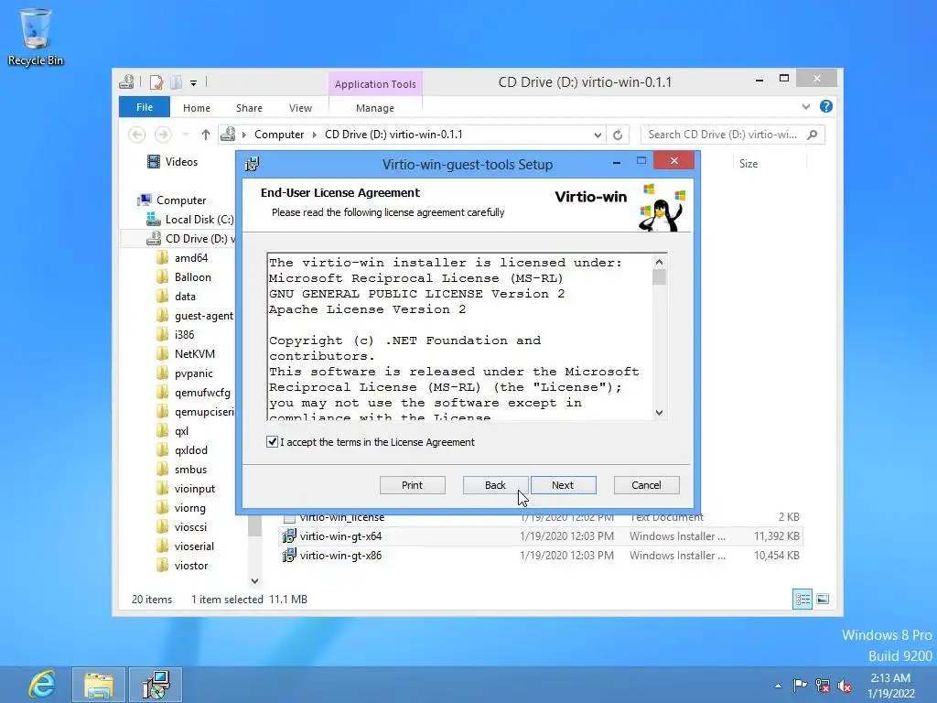The height and width of the screenshot is (703, 937).
Task: Click Next to continue setup
Action: pos(563,485)
